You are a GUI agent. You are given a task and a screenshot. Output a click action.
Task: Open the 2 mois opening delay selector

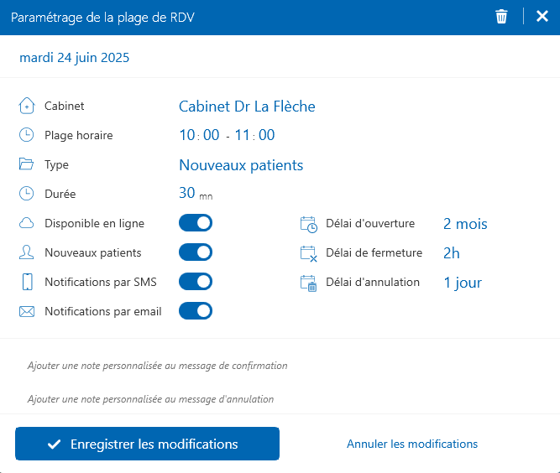[465, 224]
